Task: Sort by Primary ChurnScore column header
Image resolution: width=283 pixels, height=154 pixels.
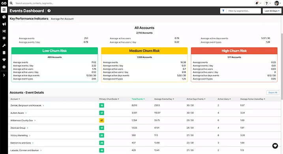Action: point(109,99)
